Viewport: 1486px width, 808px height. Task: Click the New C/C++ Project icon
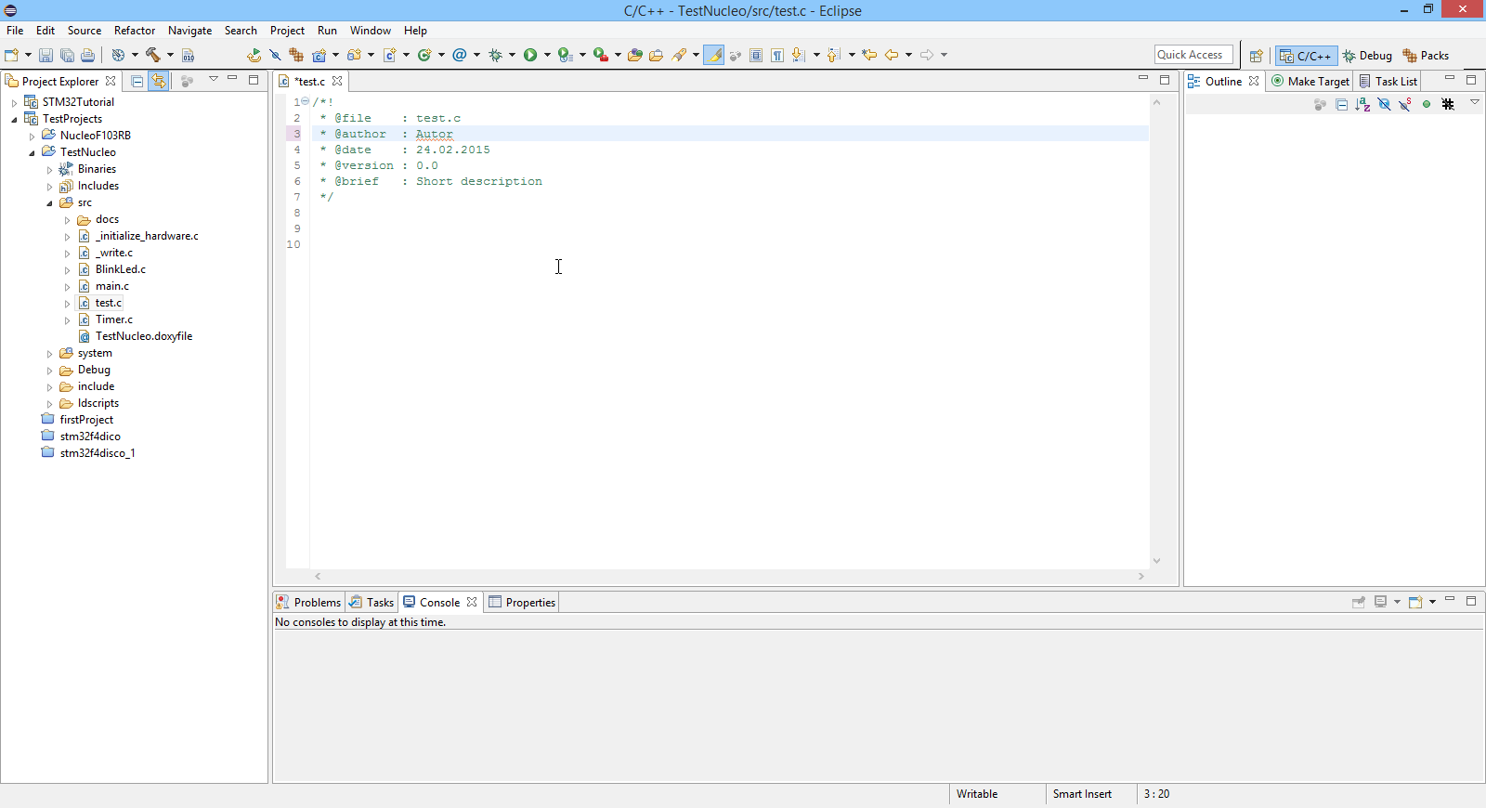pos(319,55)
